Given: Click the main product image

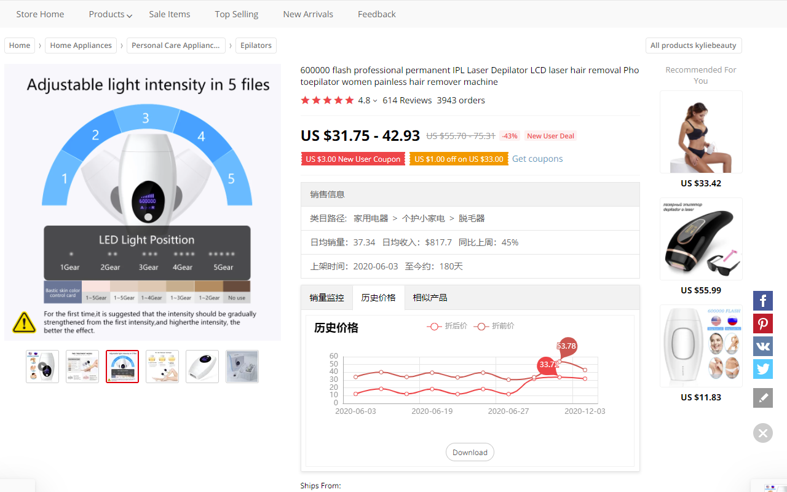Looking at the screenshot, I should tap(143, 202).
